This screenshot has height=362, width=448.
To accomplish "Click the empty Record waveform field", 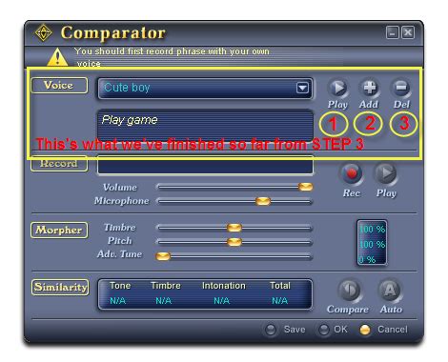I will pos(205,166).
